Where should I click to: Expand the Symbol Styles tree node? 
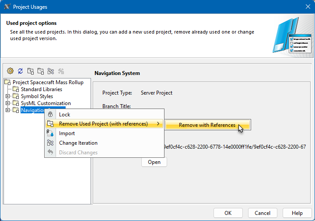point(7,96)
